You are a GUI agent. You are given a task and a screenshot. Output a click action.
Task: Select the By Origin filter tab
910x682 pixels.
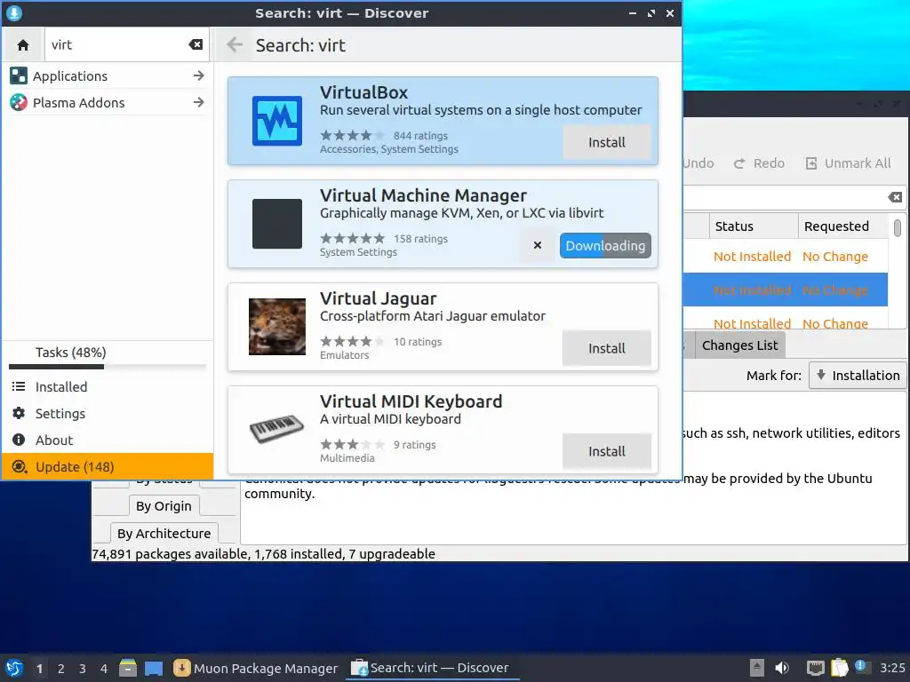[x=164, y=506]
